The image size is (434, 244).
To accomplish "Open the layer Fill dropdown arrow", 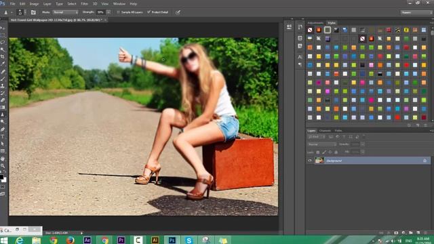I will point(363,152).
